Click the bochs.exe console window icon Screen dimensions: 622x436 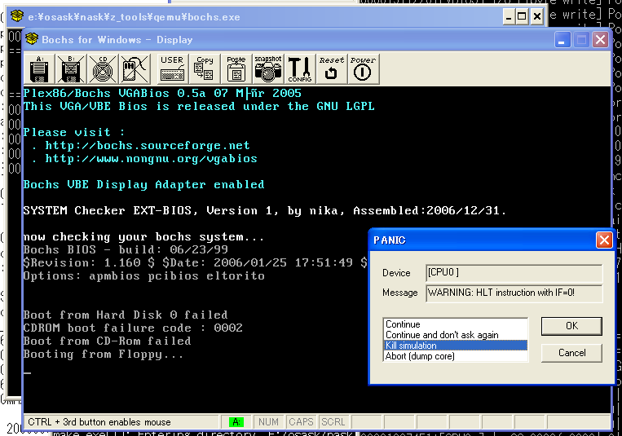[17, 16]
